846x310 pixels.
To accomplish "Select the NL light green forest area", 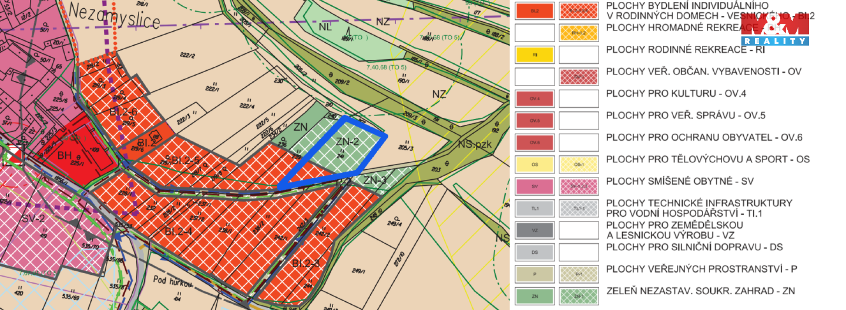I will (325, 27).
